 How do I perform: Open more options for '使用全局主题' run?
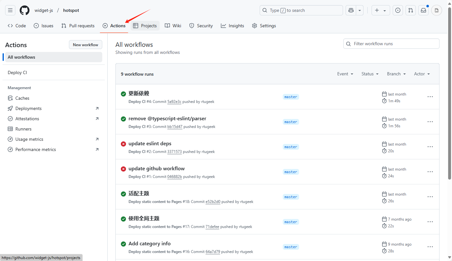[x=430, y=222]
